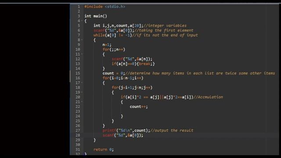281x158 pixels.
Task: Collapse the fold marker at line 17
Action: [82, 83]
